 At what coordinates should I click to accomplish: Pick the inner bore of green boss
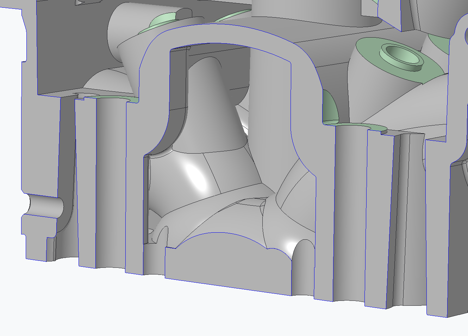click(x=402, y=55)
